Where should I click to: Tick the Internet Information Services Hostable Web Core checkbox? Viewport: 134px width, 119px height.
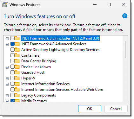click(12, 90)
